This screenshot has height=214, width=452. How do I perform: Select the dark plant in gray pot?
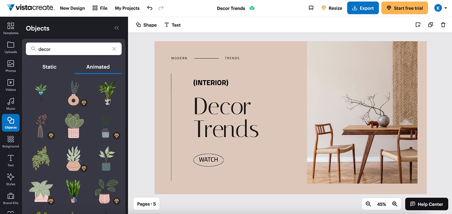point(107,126)
